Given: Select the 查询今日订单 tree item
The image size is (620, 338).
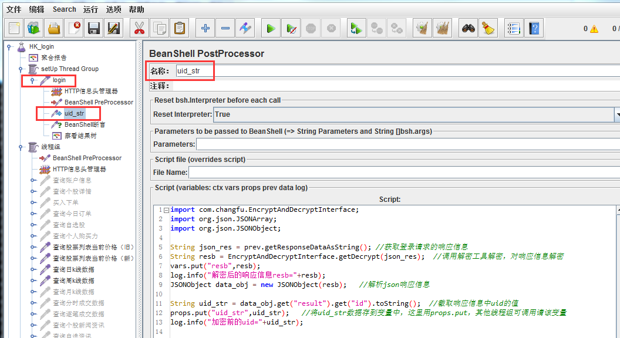Looking at the screenshot, I should pyautogui.click(x=72, y=214).
